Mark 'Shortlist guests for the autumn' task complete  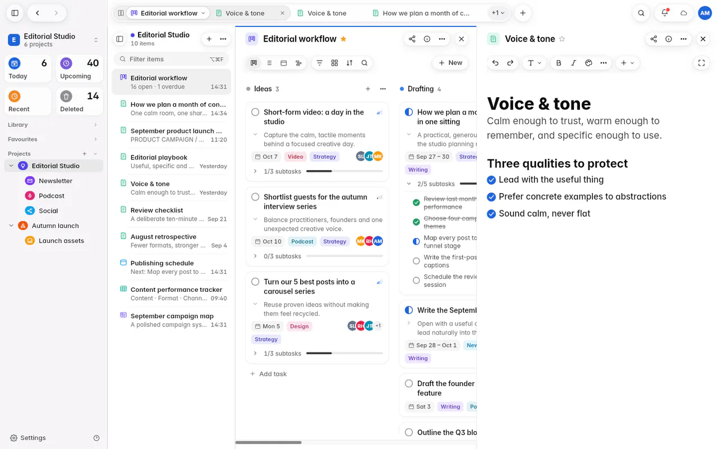tap(255, 197)
